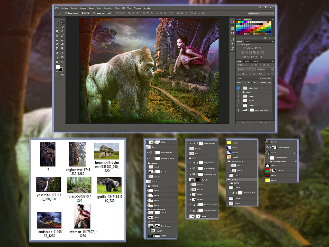329x247 pixels.
Task: Open the Archivo menu
Action: point(65,8)
